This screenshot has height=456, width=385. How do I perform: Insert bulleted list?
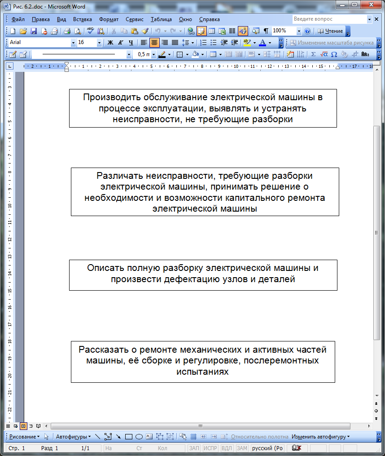214,43
